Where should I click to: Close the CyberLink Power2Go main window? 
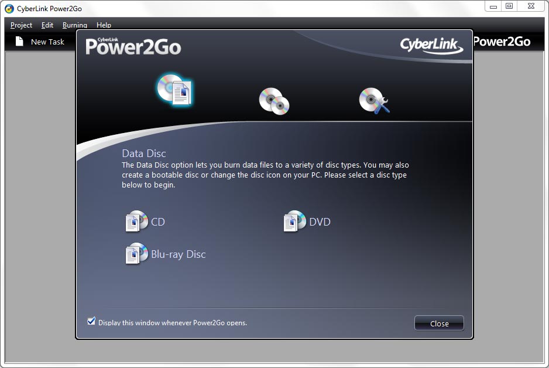coord(531,6)
